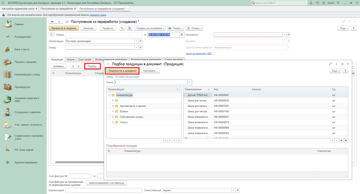
Task: Select the Датчик TPMS row in list
Action: [199, 95]
